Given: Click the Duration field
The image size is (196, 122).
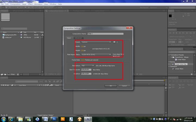Looking at the screenshot, I should 86,74.
